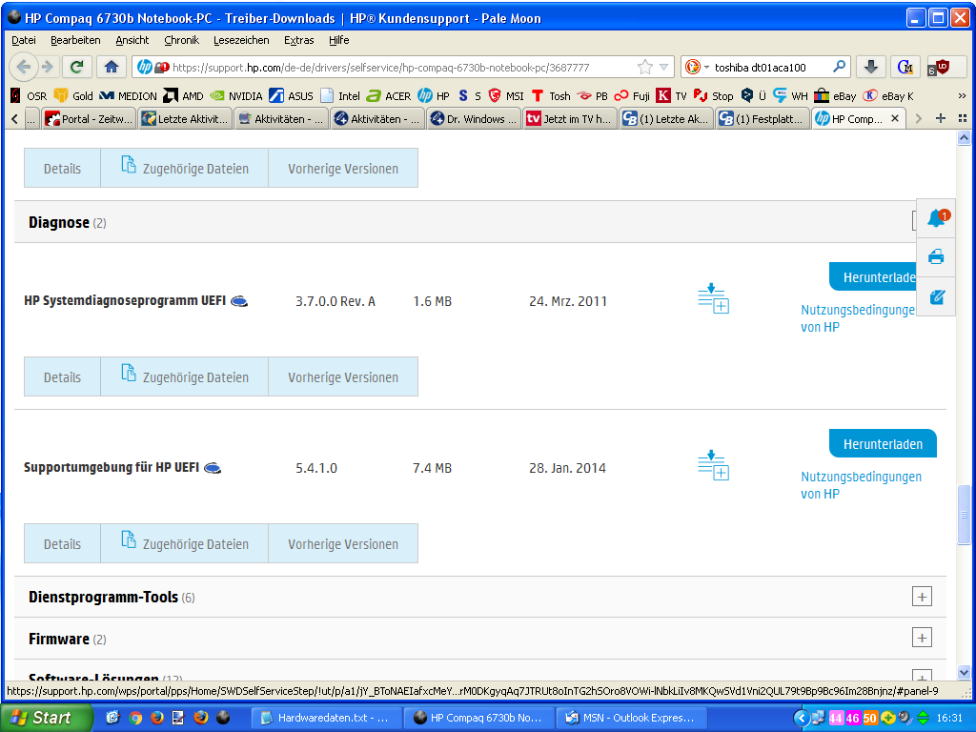Print the page via side printer icon
Image resolution: width=976 pixels, height=732 pixels.
click(x=936, y=256)
